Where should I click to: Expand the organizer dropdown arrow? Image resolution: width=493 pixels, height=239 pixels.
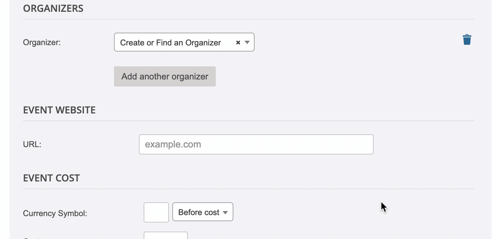click(x=247, y=43)
